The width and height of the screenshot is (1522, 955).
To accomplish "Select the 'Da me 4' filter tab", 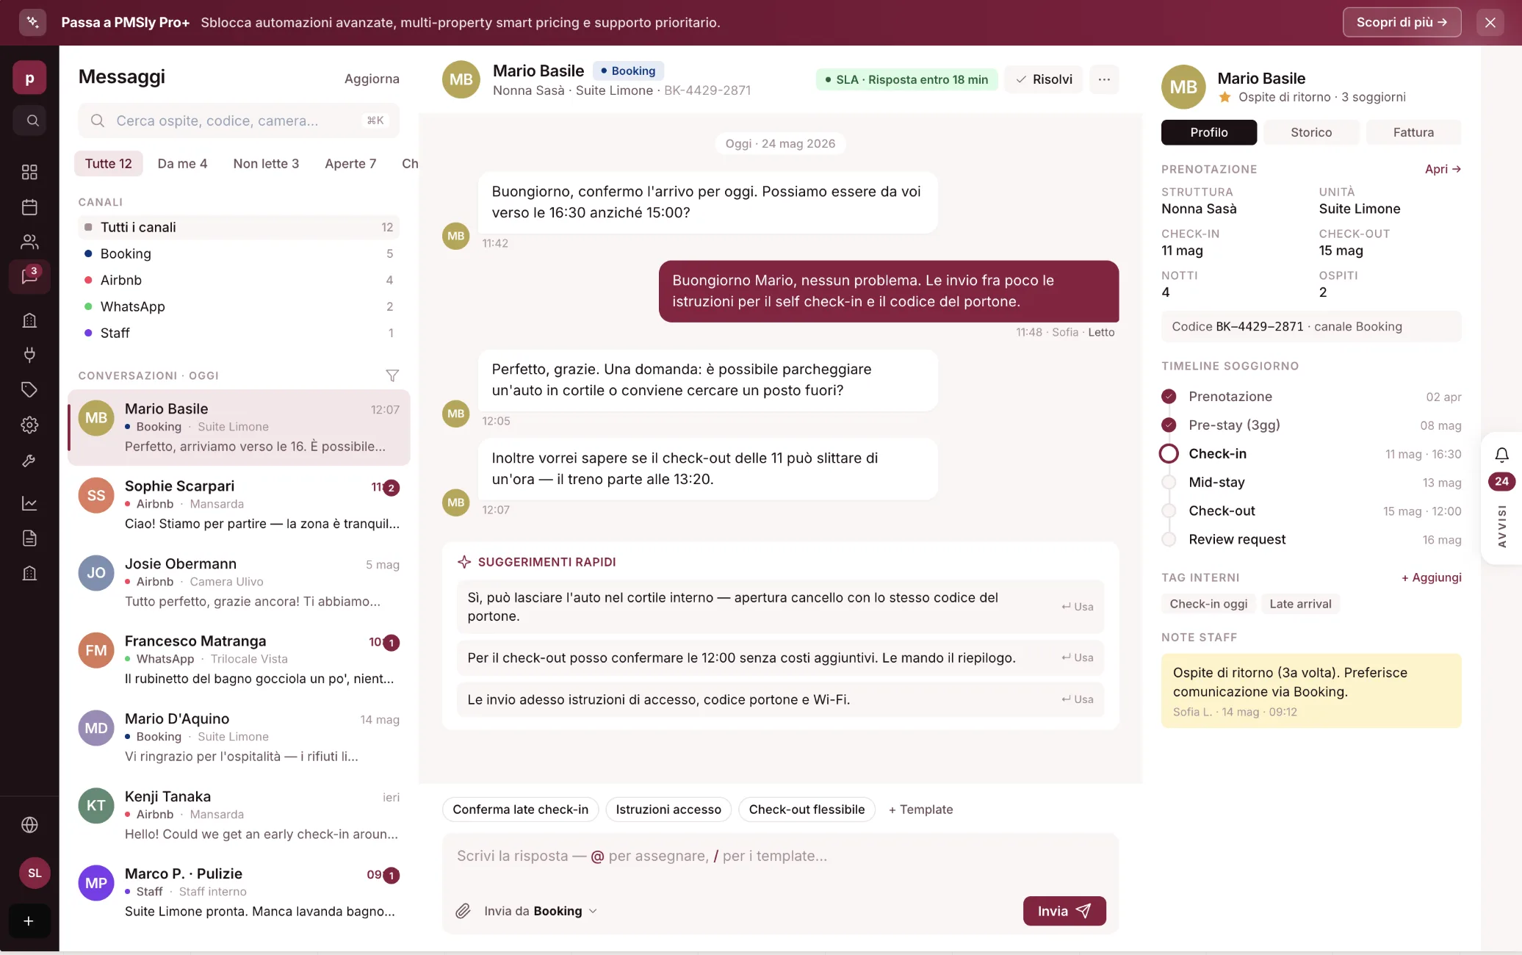I will (182, 164).
